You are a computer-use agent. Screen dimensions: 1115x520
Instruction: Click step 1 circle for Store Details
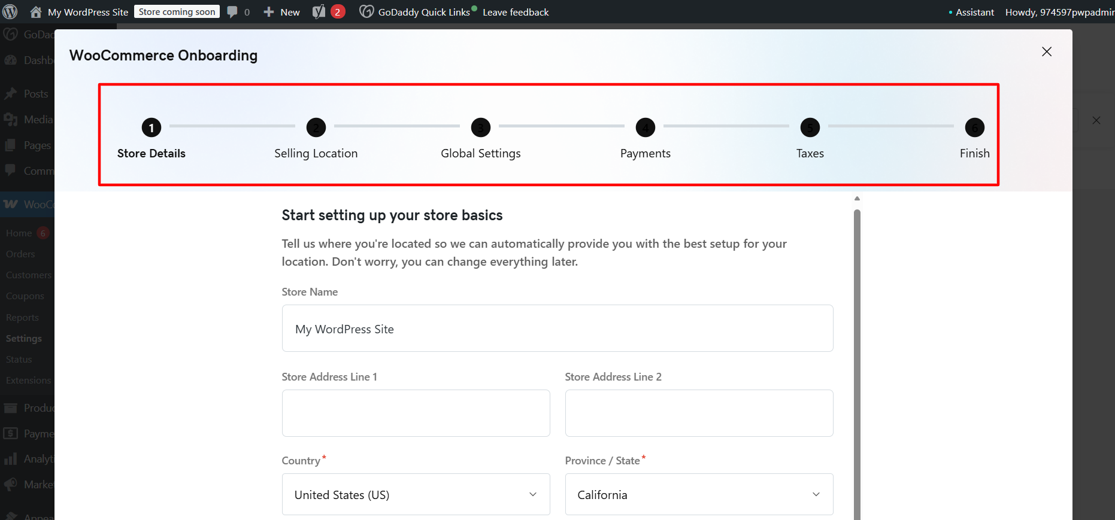pyautogui.click(x=152, y=127)
